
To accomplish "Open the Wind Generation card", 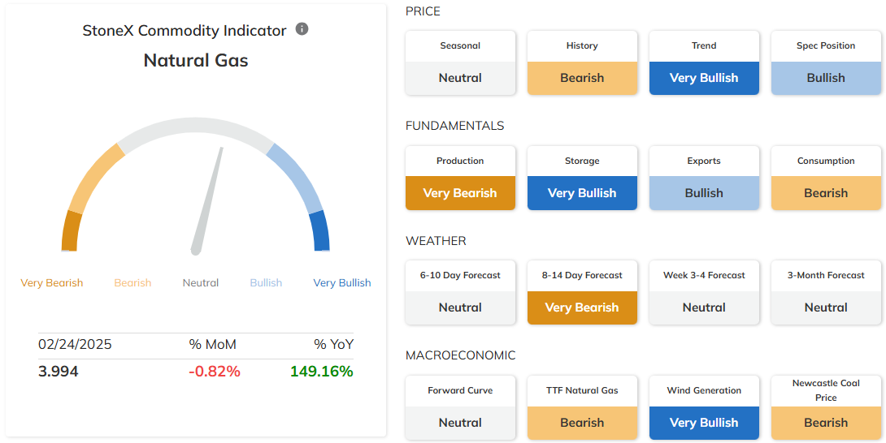I will point(704,407).
